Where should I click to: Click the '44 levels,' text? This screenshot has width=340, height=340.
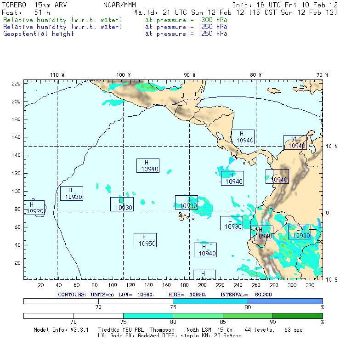[260, 330]
